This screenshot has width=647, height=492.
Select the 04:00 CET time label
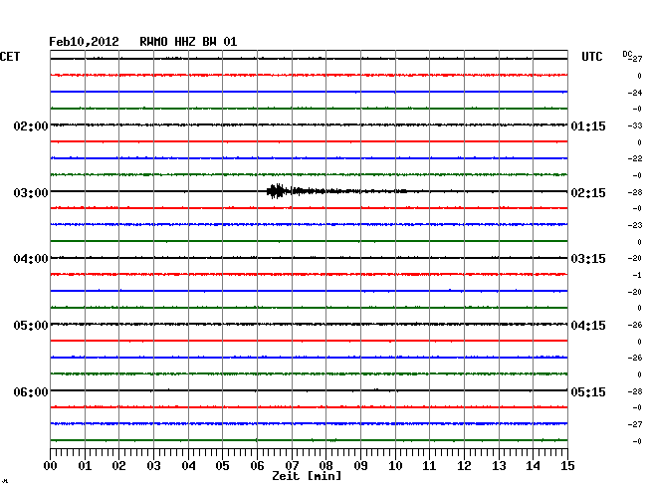[x=31, y=259]
